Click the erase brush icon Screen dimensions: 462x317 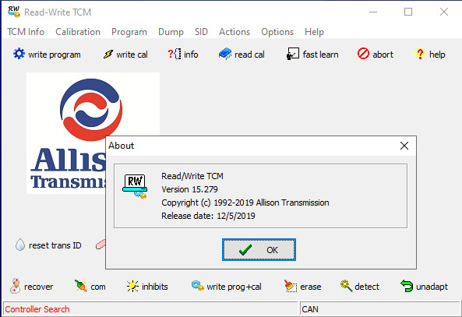[291, 286]
